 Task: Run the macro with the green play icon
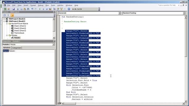(40, 9)
